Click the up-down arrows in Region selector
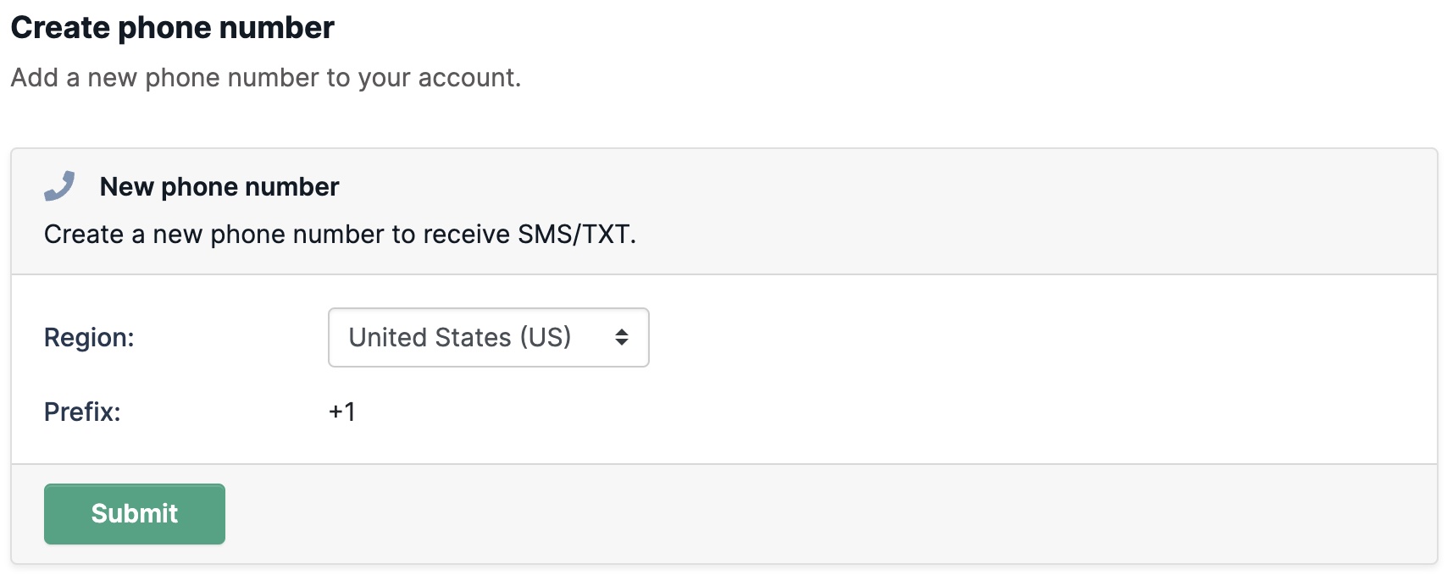 [x=622, y=337]
